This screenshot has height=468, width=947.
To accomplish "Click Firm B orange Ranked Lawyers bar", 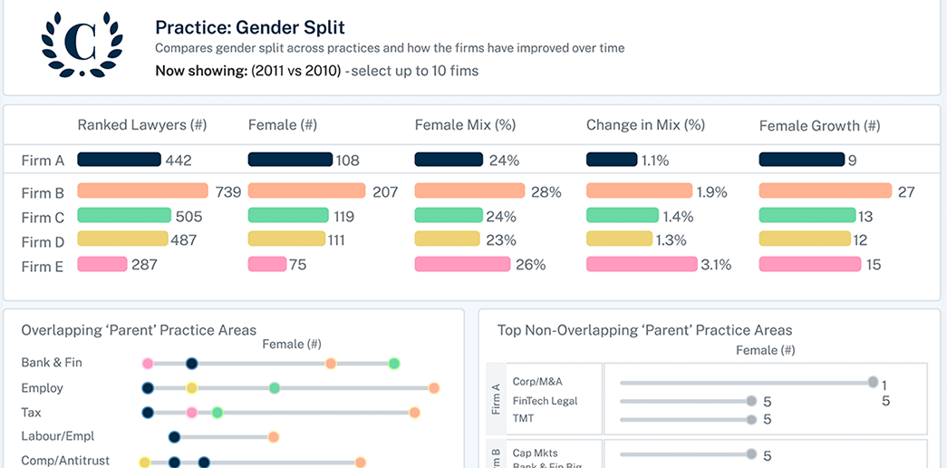I will (143, 191).
